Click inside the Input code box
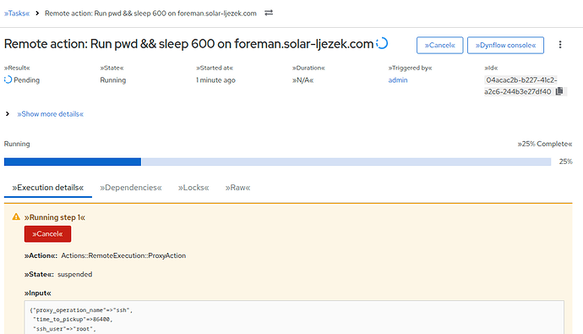This screenshot has height=334, width=583. point(294,317)
